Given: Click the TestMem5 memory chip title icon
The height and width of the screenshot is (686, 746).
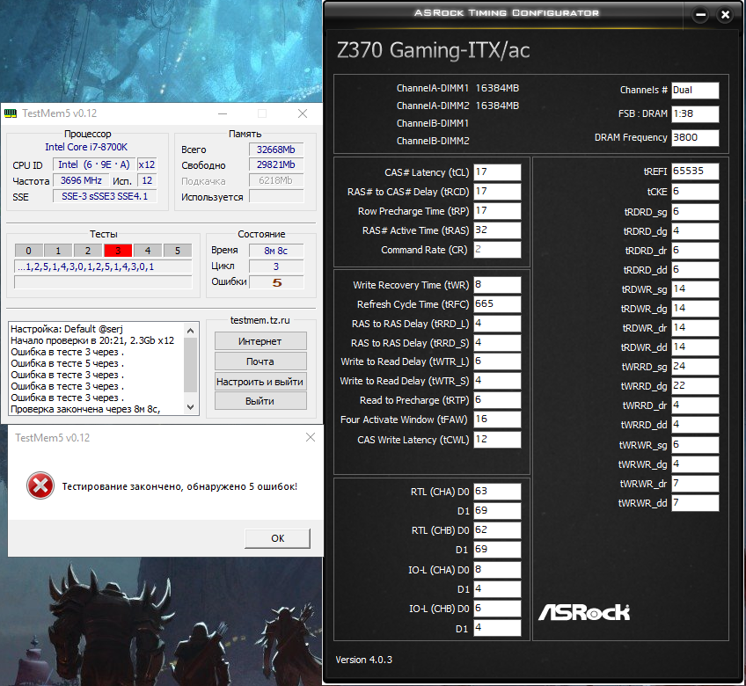Looking at the screenshot, I should (10, 113).
